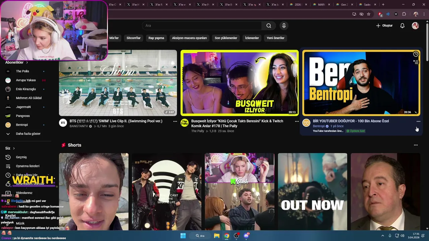Bookmark this page with the star icon
This screenshot has height=241, width=429.
click(369, 14)
